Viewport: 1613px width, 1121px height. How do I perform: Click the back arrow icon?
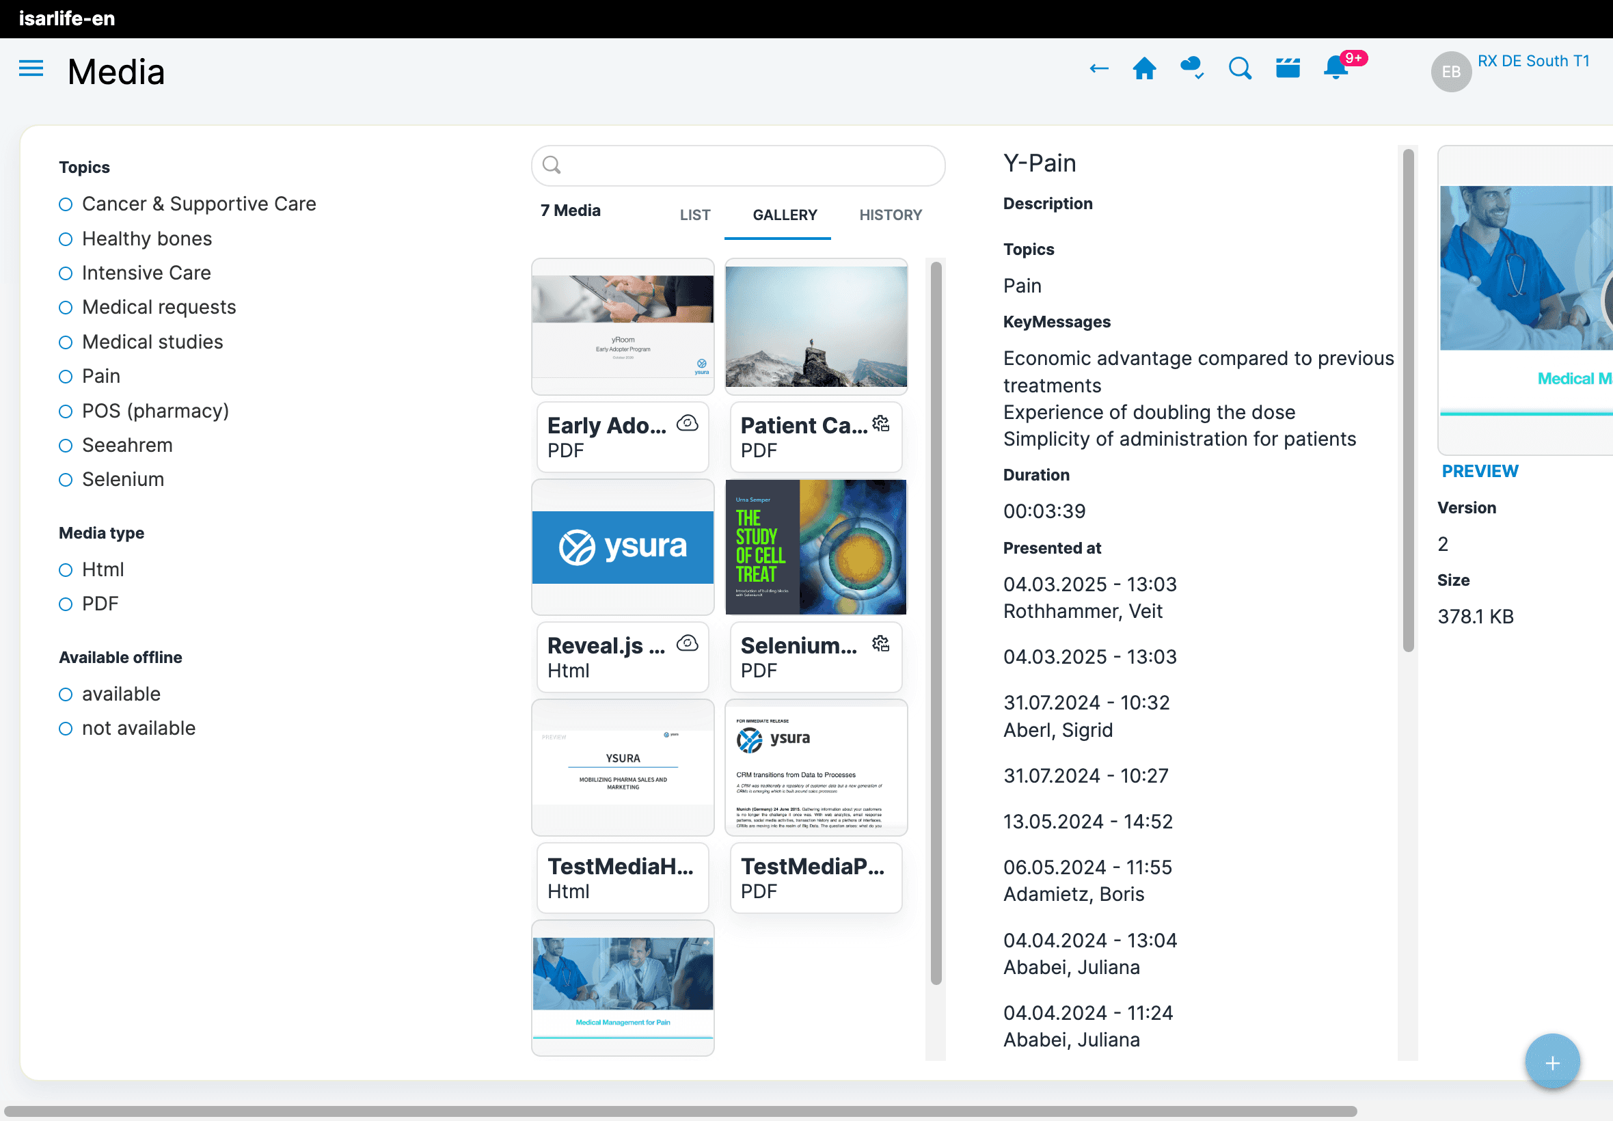click(x=1098, y=69)
